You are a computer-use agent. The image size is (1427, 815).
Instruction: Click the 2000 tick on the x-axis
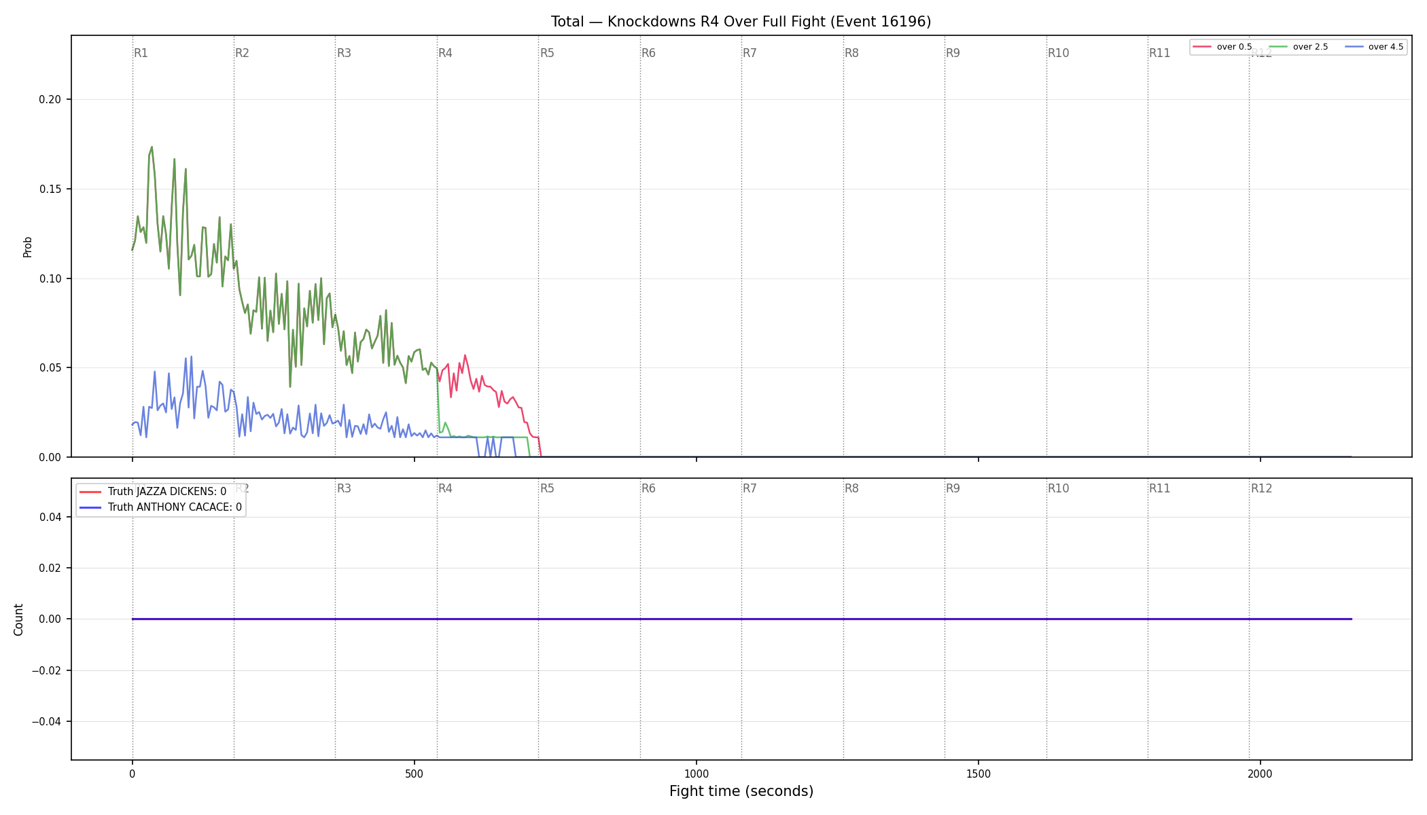1260,774
